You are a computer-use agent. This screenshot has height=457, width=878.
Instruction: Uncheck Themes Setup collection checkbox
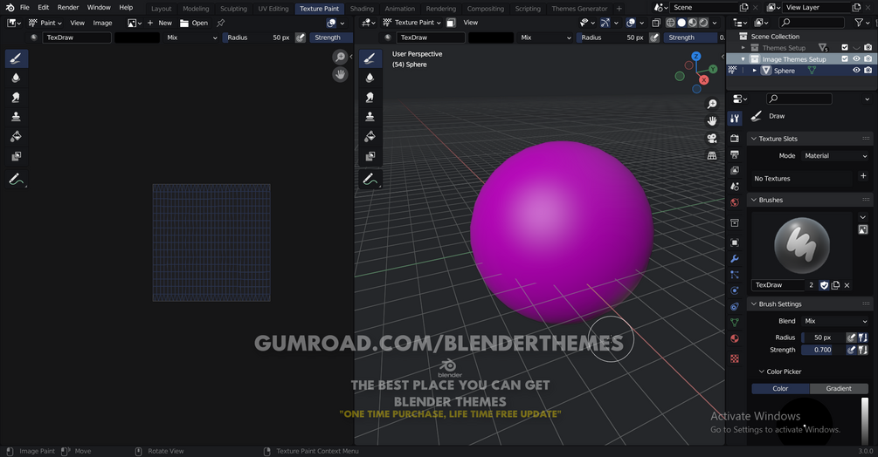pyautogui.click(x=845, y=47)
